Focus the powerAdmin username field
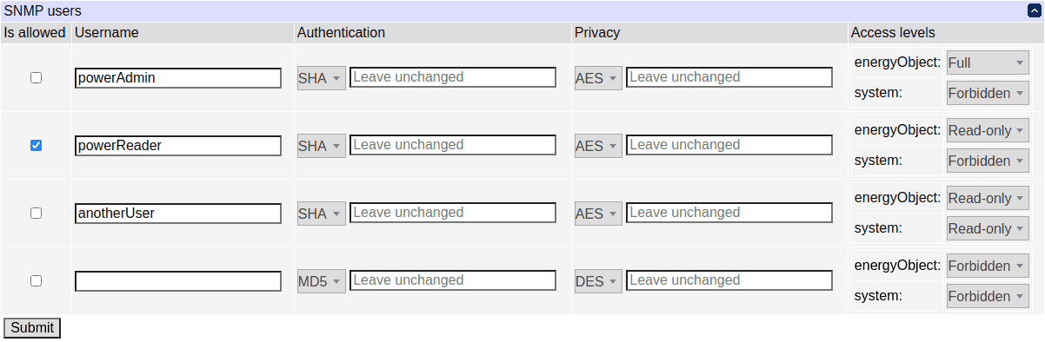The height and width of the screenshot is (342, 1045). point(178,77)
